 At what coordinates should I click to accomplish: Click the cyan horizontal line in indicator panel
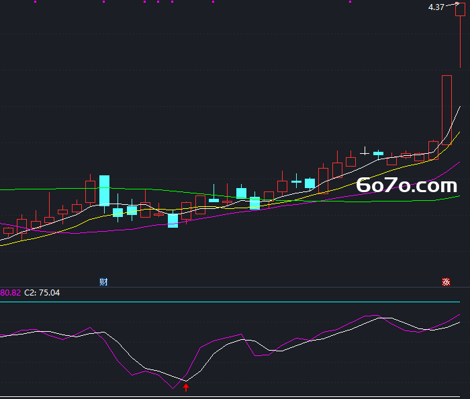tap(230, 302)
